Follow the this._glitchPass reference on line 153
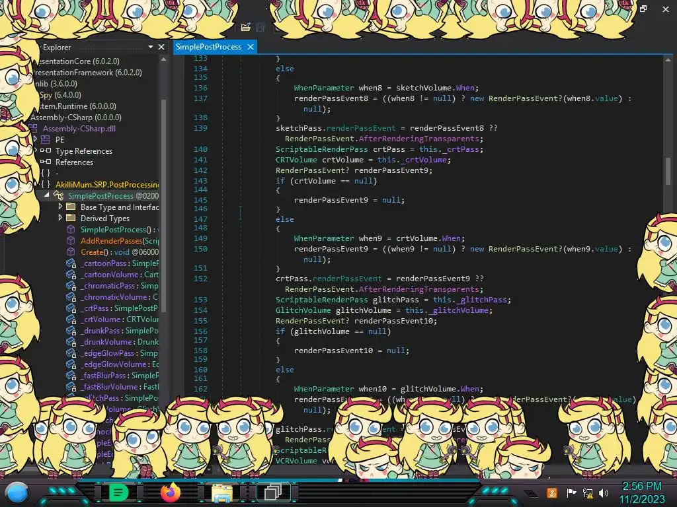Viewport: 677px width, 507px height. (x=471, y=299)
